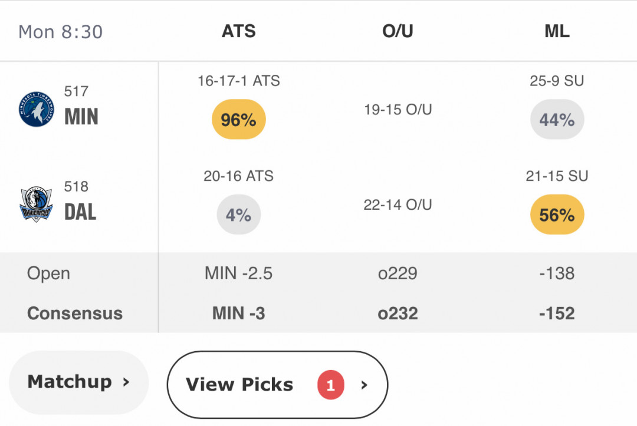Click the Dallas Mavericks team logo
Screen dimensions: 637x426
36,204
